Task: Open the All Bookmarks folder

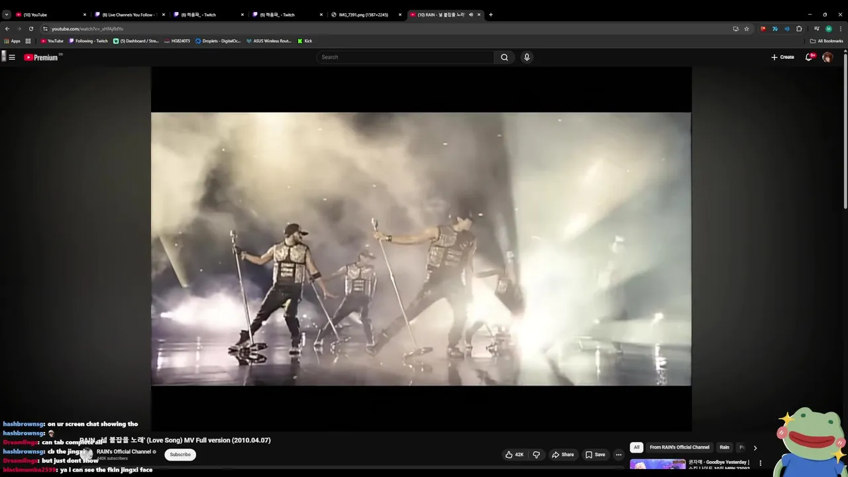Action: click(x=827, y=41)
